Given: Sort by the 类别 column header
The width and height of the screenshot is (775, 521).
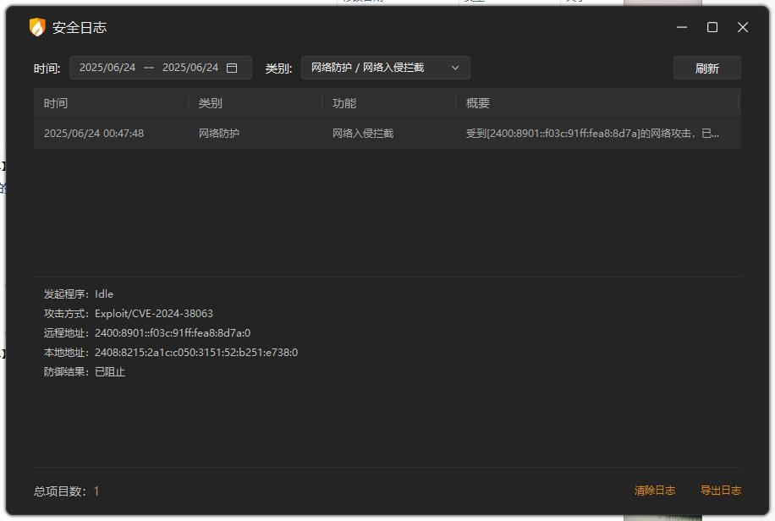Looking at the screenshot, I should pos(210,103).
